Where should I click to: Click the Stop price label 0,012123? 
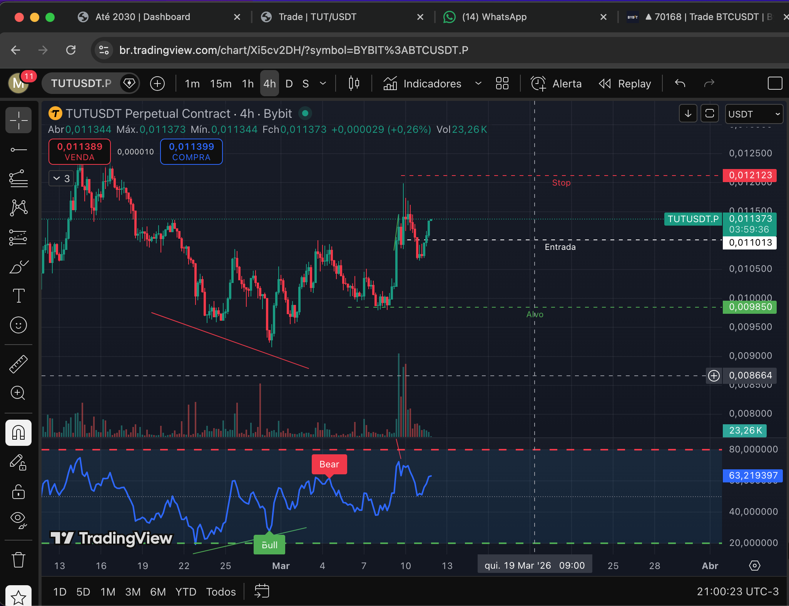click(x=750, y=176)
